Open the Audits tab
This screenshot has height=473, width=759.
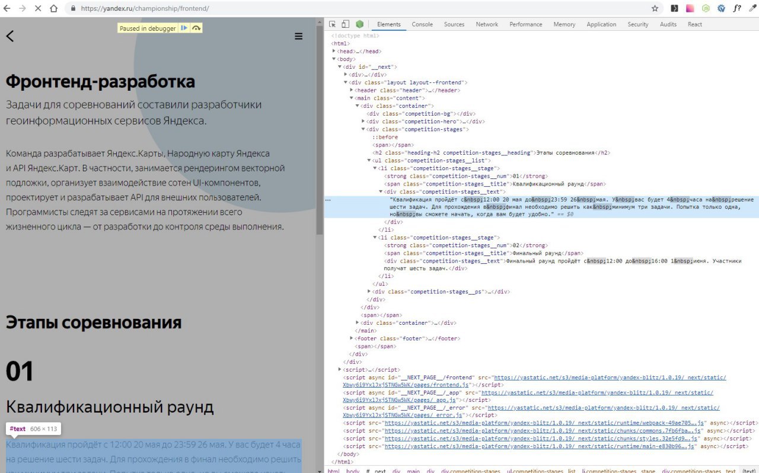(x=668, y=24)
